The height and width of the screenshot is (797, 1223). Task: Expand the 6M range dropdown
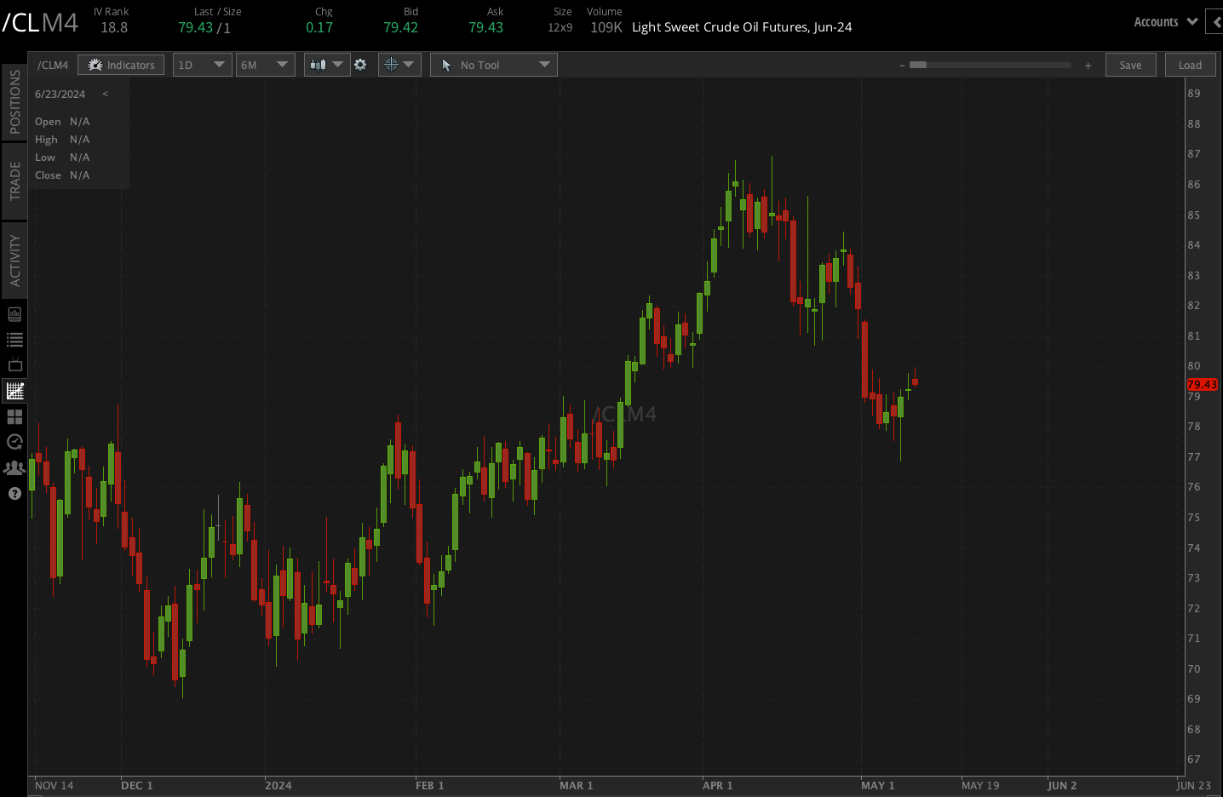265,64
